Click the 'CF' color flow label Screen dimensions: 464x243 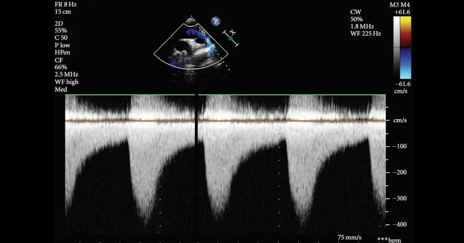[x=59, y=60]
